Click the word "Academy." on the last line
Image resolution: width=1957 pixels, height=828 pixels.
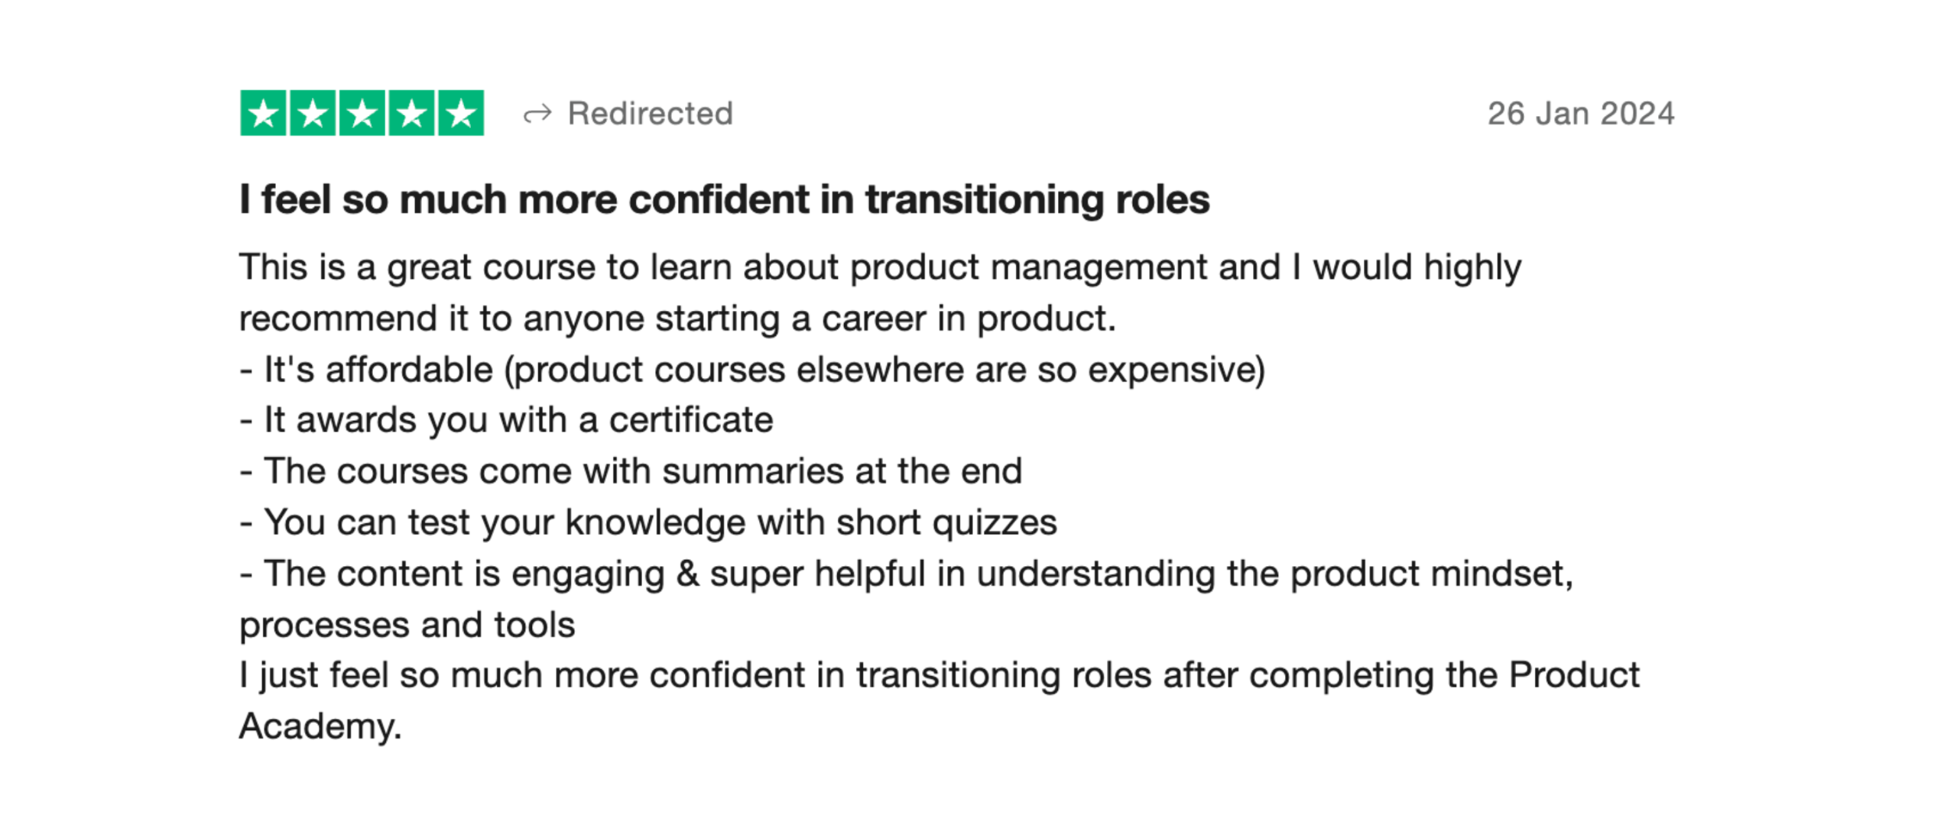[x=320, y=726]
